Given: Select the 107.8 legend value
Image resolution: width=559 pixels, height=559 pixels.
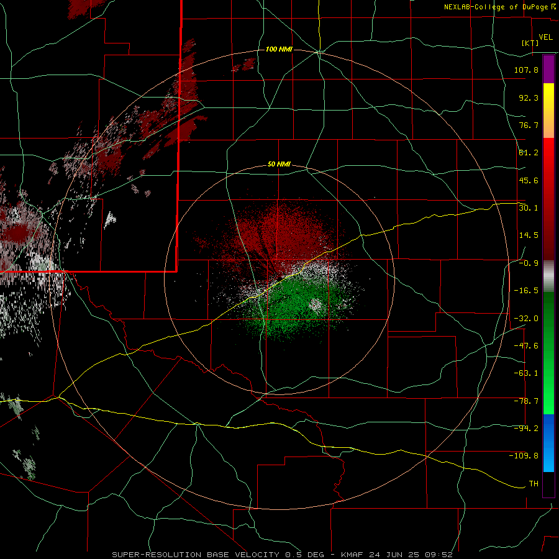Looking at the screenshot, I should 526,70.
